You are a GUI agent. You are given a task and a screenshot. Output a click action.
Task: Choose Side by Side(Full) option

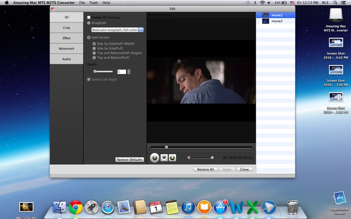coord(94,49)
